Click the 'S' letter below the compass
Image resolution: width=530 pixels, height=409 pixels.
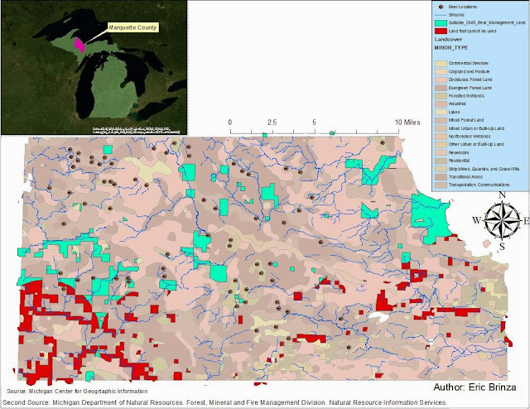click(502, 247)
